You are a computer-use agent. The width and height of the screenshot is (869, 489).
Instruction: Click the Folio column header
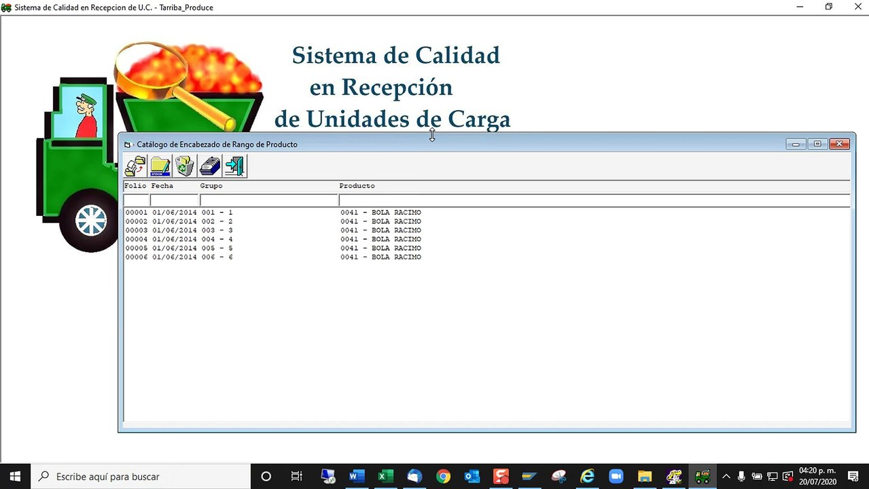click(135, 186)
